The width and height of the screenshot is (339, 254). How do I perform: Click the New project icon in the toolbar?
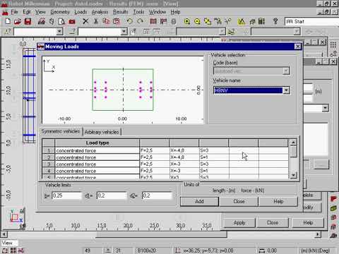8,21
